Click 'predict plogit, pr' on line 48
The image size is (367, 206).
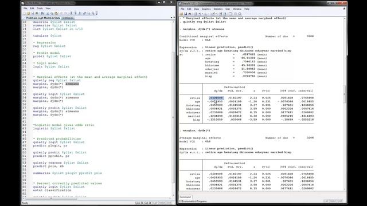50,145
